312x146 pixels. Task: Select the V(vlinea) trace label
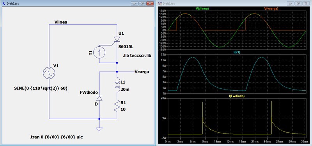(202, 9)
